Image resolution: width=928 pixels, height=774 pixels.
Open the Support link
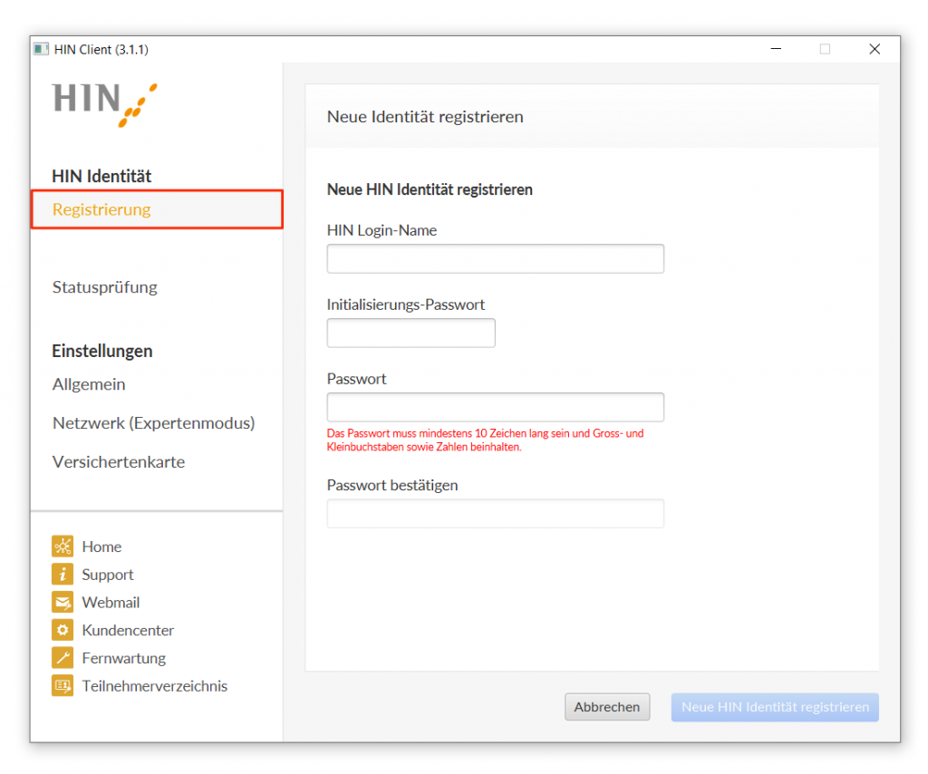[108, 575]
